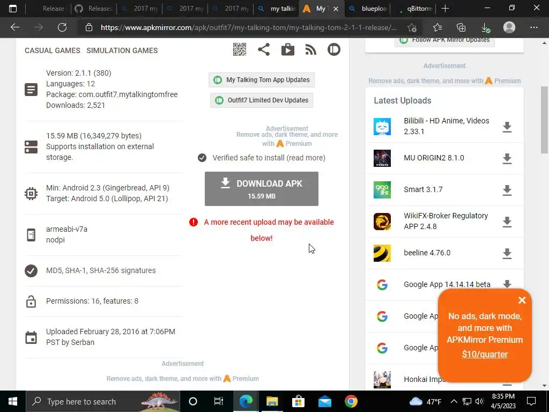Open the Play Store bag icon
549x412 pixels.
pos(287,49)
